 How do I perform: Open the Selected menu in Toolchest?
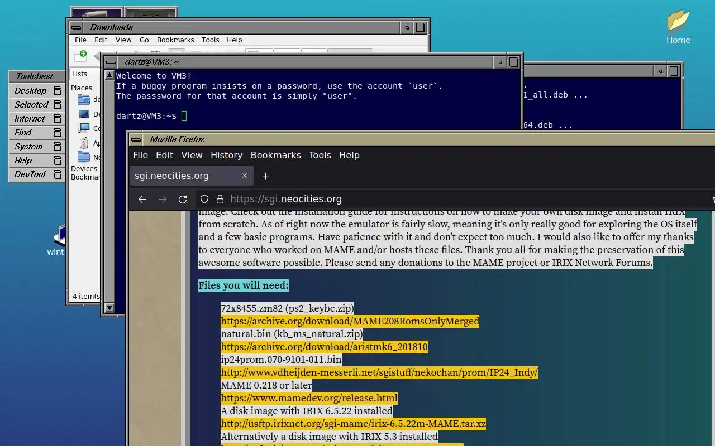(x=37, y=105)
